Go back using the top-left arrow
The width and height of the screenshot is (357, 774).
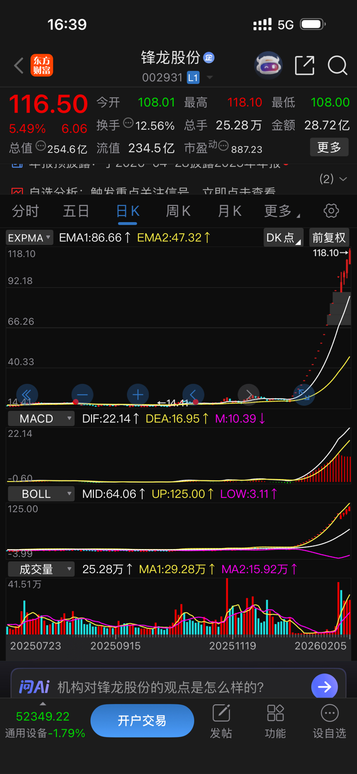pyautogui.click(x=19, y=66)
